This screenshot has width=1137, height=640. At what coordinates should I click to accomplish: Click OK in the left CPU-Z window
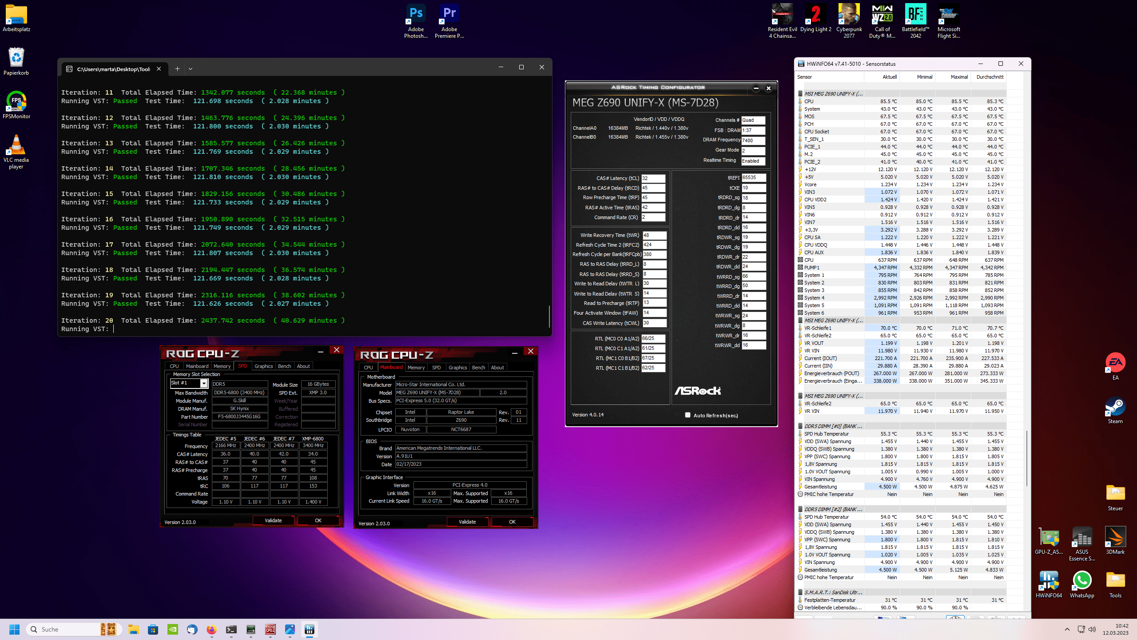pos(318,520)
